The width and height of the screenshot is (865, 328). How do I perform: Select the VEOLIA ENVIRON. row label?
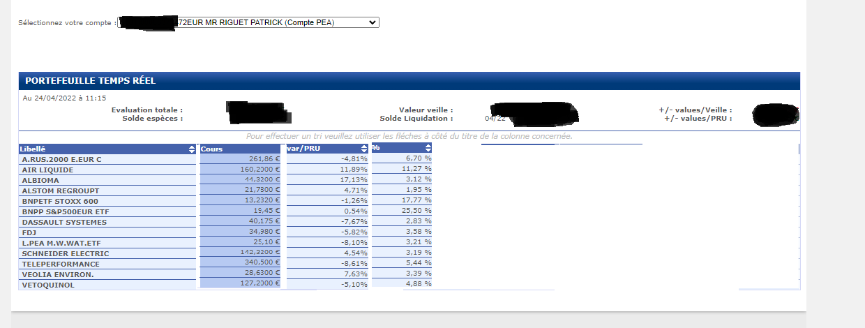[x=58, y=274]
